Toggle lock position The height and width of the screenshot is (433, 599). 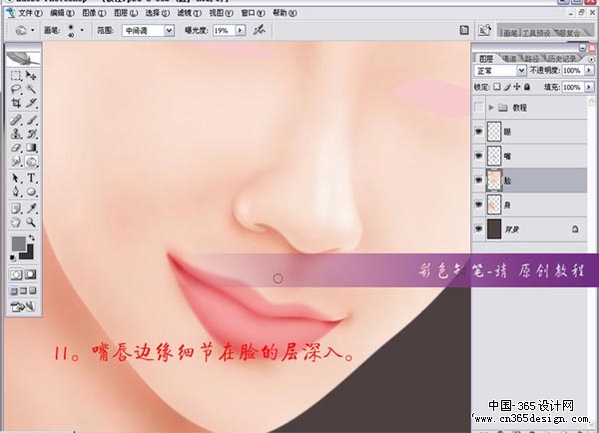(x=517, y=87)
